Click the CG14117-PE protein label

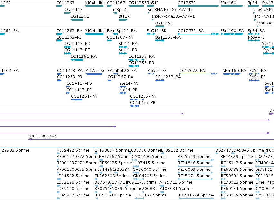tap(79, 90)
